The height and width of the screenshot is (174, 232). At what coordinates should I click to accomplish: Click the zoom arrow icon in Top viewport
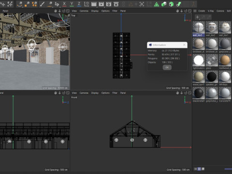[182, 11]
